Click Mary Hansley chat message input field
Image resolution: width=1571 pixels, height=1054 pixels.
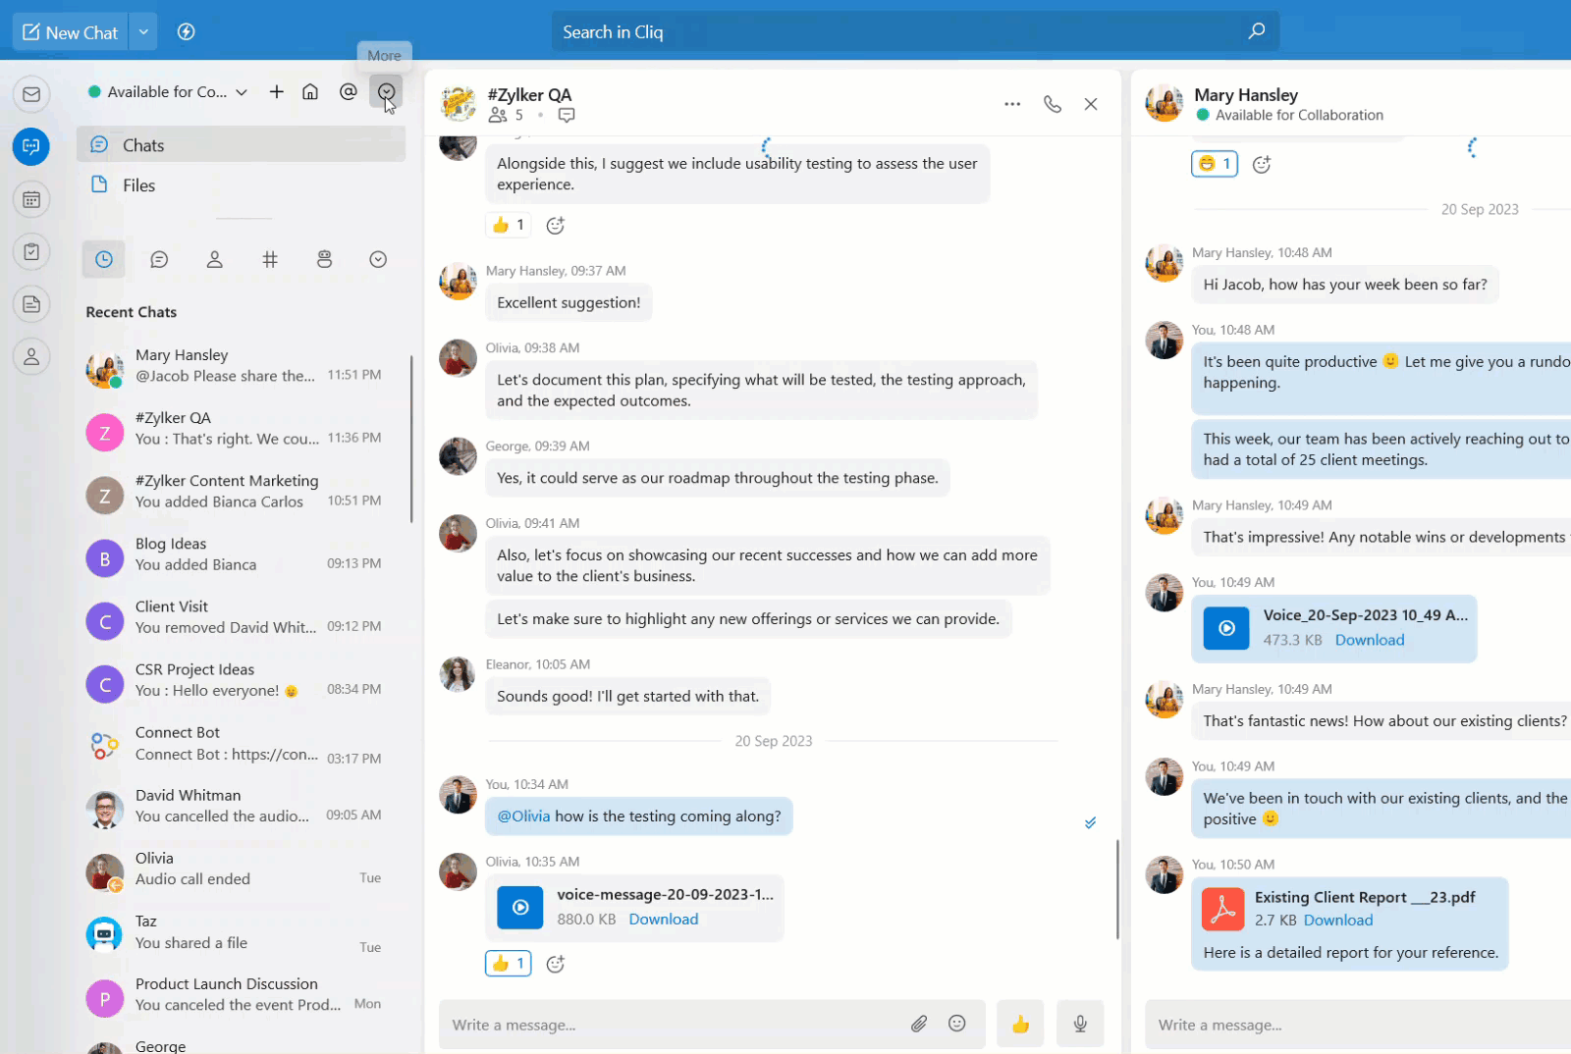pos(1360,1025)
